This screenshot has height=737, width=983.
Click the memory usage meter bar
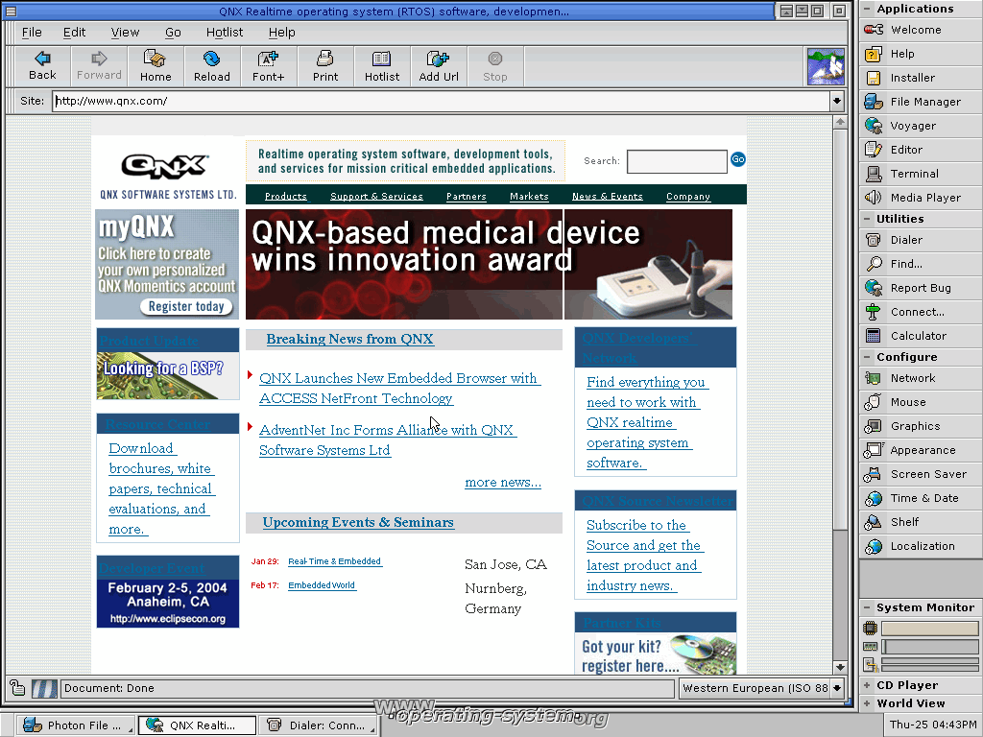[929, 646]
